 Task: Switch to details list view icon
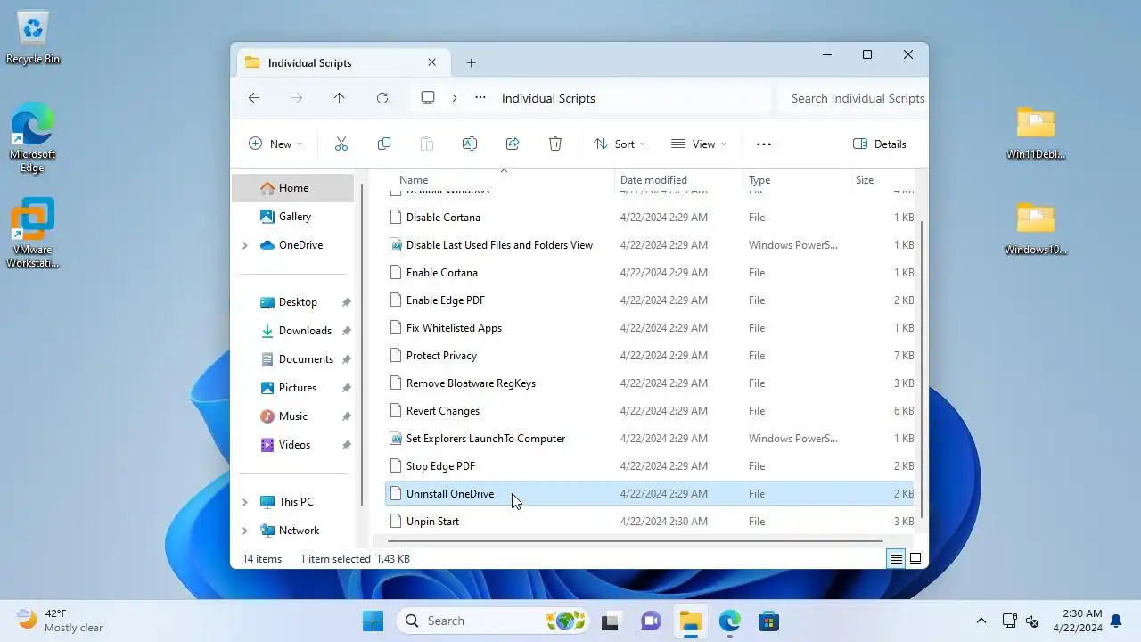pos(896,559)
